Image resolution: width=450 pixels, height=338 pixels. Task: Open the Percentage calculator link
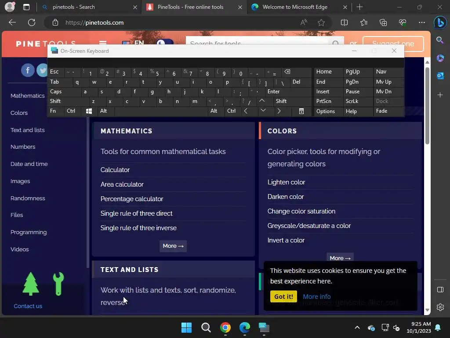[x=132, y=199]
